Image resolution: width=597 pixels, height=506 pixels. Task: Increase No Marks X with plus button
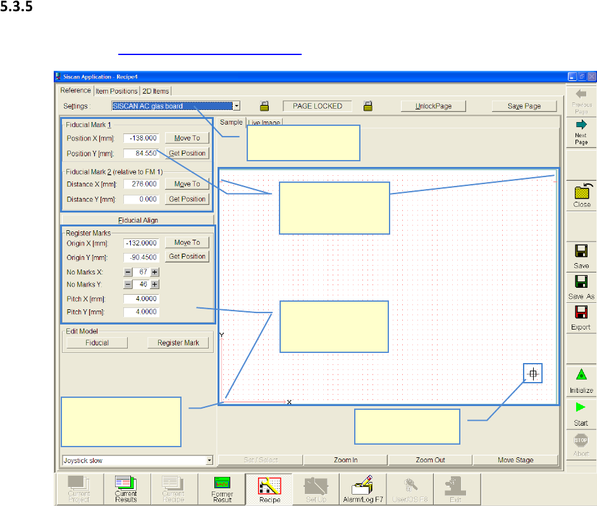154,272
